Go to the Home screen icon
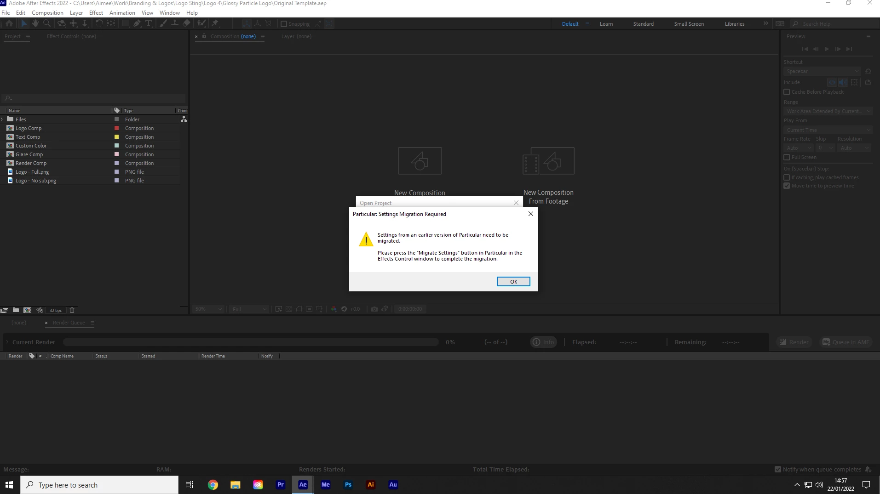The height and width of the screenshot is (494, 880). (x=9, y=23)
